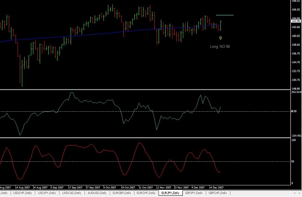Screen dimensions: 302x197
Task: Click the current price tag 163.98
Action: 296,21
